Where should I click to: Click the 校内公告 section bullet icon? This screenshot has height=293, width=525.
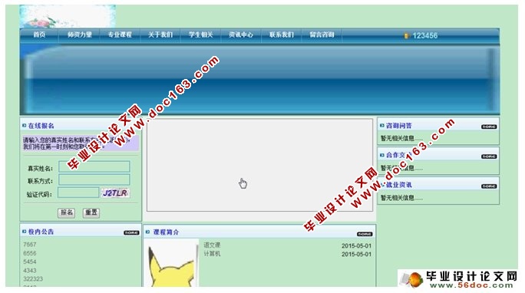click(x=24, y=232)
